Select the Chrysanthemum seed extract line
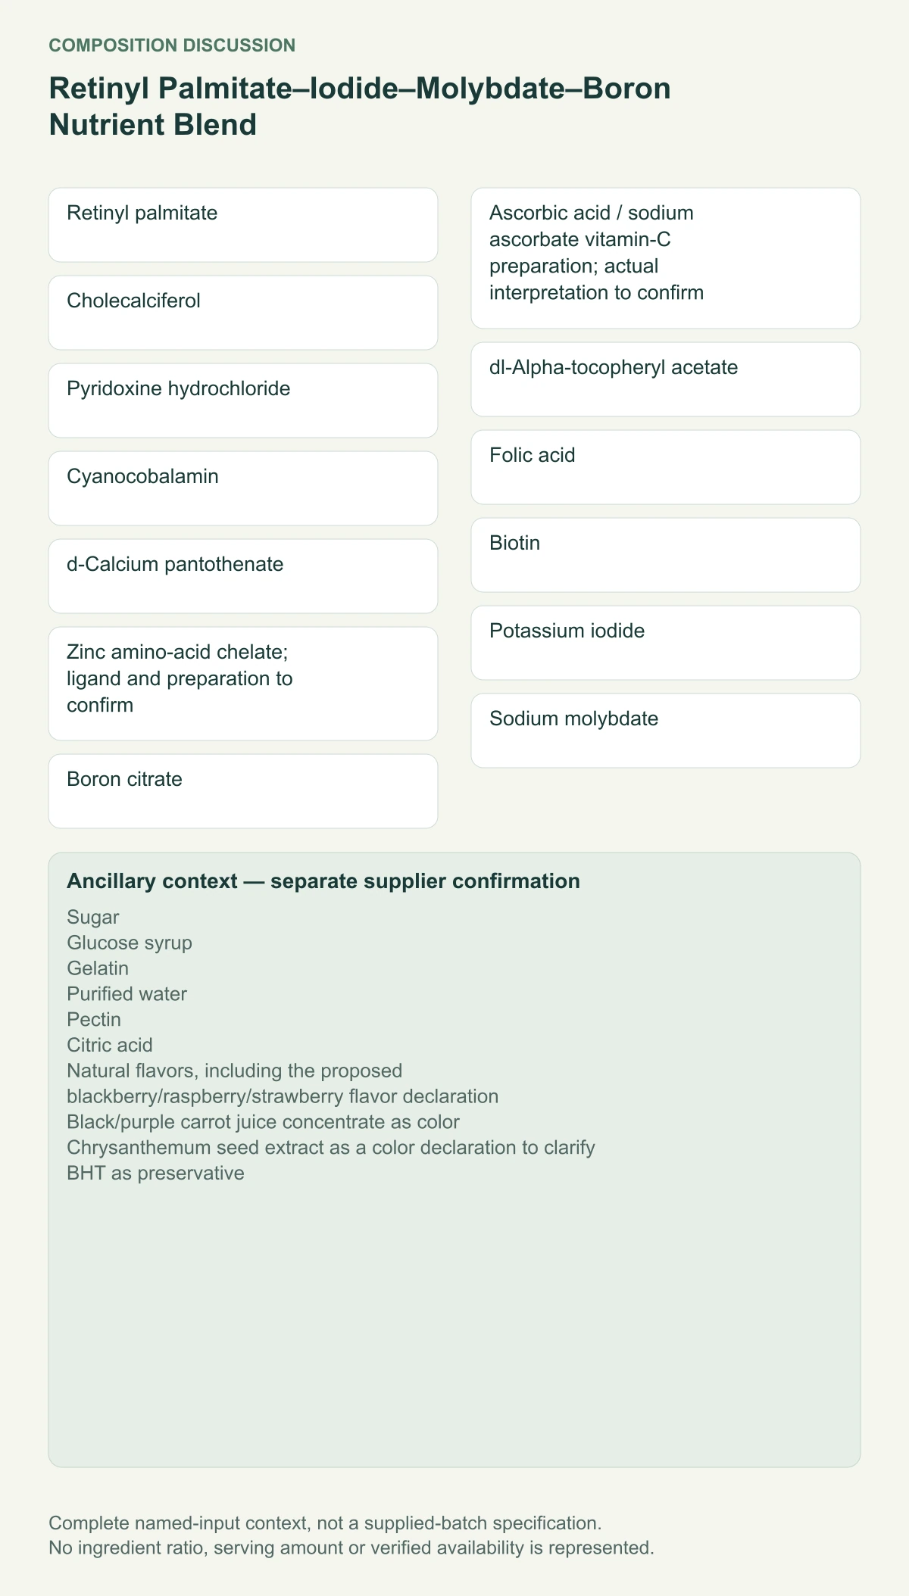 [331, 1147]
